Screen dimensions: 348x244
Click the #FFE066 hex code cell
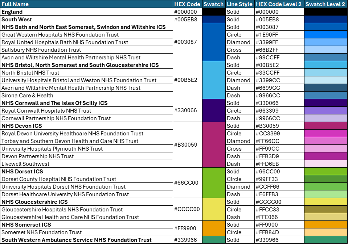(x=279, y=217)
